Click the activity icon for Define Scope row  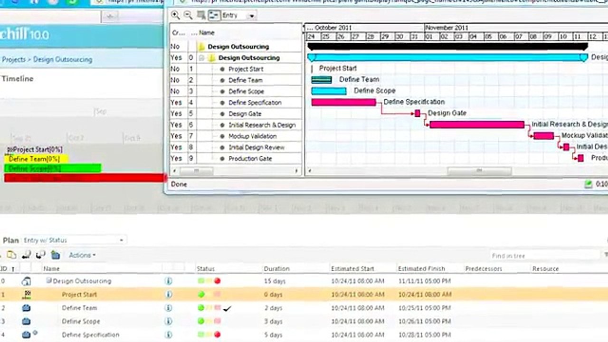[x=27, y=321]
